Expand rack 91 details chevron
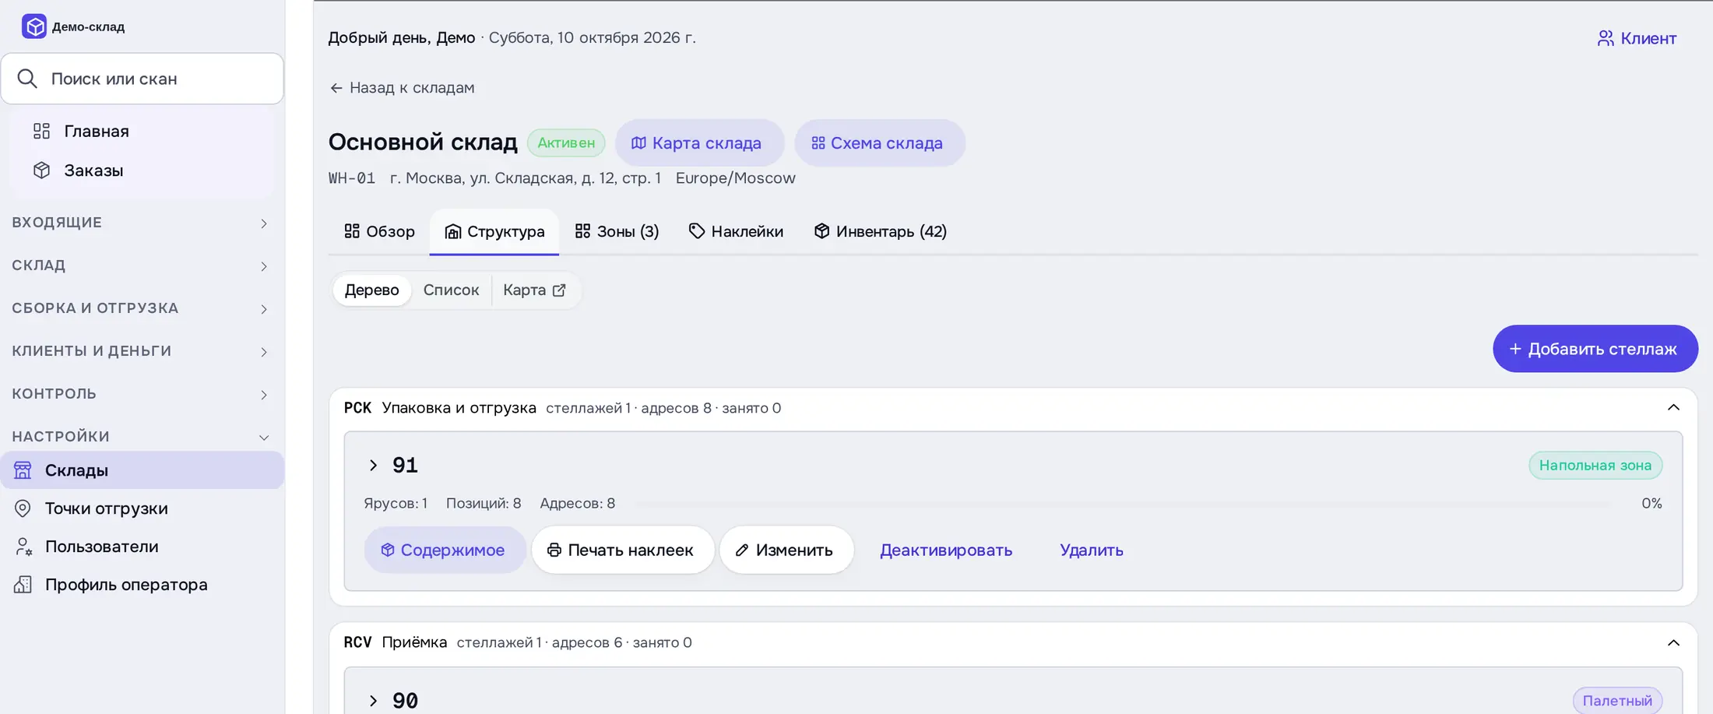Viewport: 1713px width, 714px height. pyautogui.click(x=373, y=466)
